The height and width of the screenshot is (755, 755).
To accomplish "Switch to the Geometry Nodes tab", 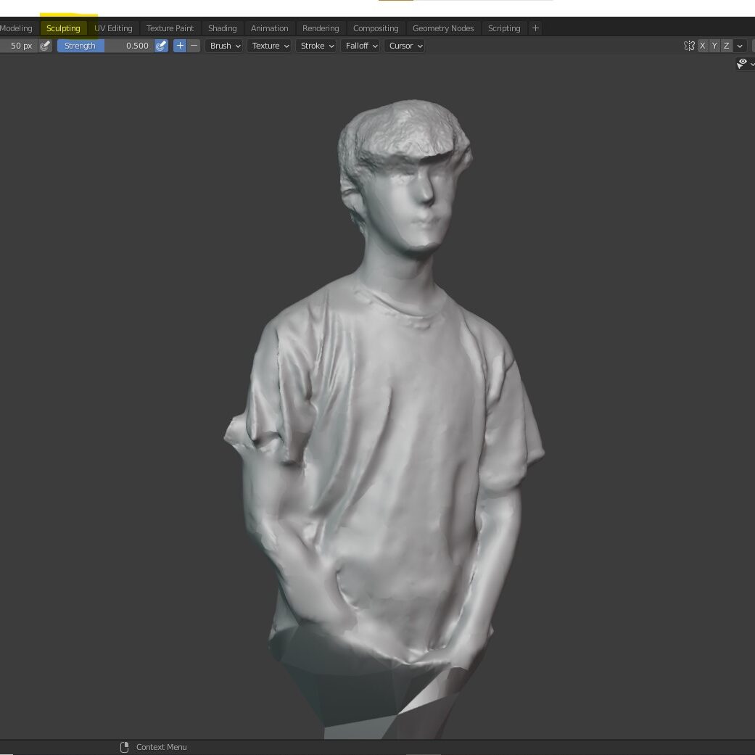I will click(x=443, y=28).
